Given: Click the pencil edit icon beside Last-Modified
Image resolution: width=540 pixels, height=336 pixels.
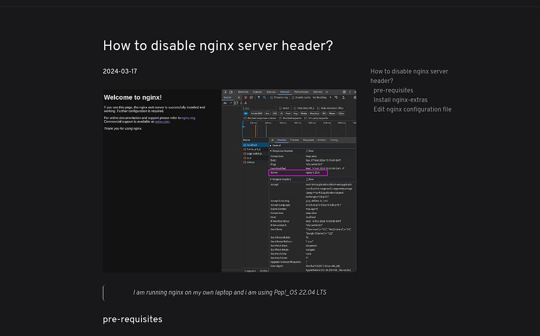Looking at the screenshot, I should [343, 168].
